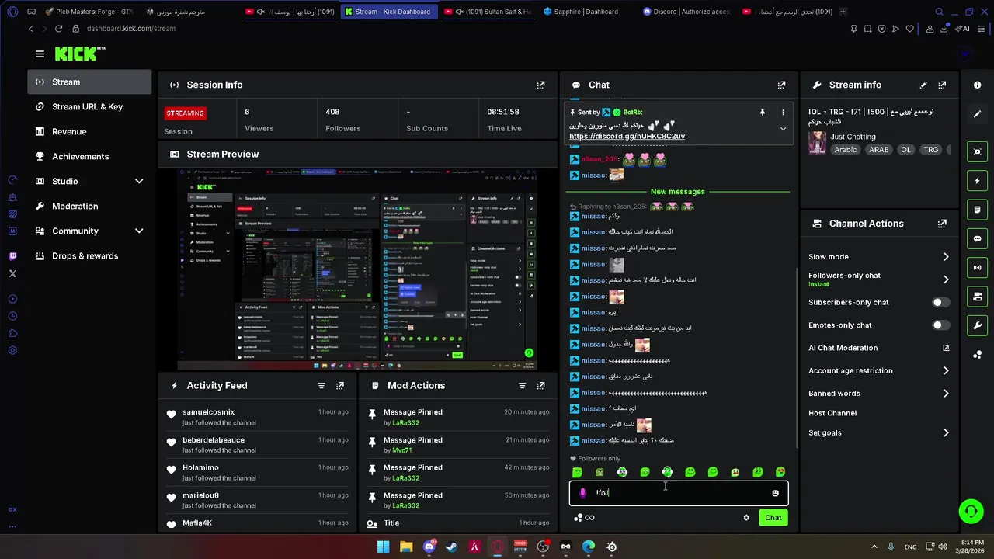Go to Stream in the sidebar
The width and height of the screenshot is (994, 559).
click(x=89, y=82)
